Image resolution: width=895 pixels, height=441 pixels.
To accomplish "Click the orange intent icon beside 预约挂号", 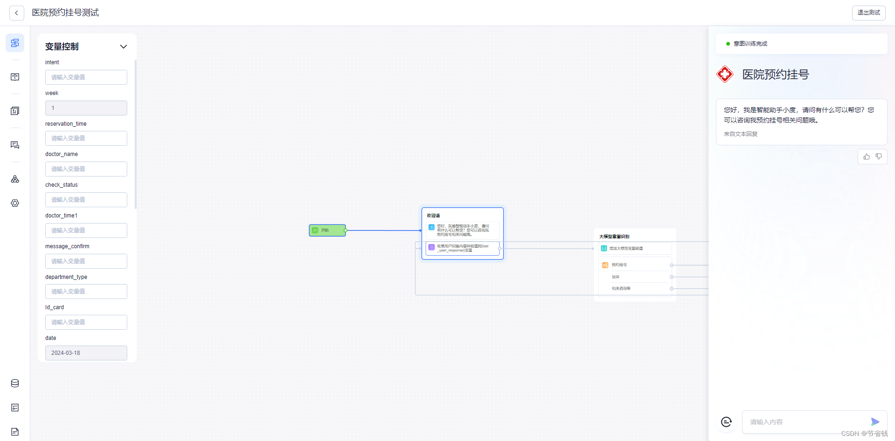I will pyautogui.click(x=605, y=265).
